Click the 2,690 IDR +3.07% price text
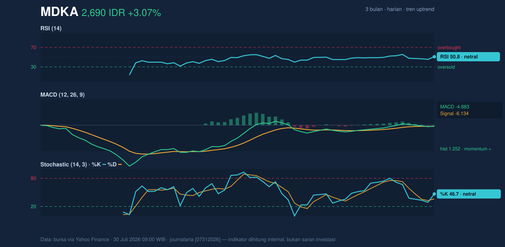 pos(121,13)
